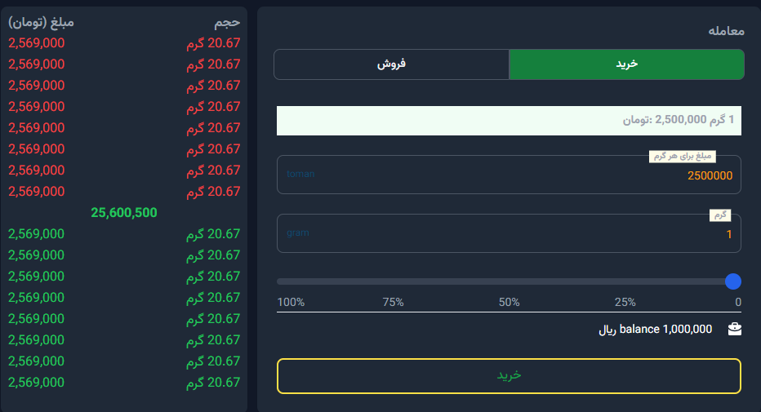The height and width of the screenshot is (412, 761).
Task: Focus the price-per-gram field showing 2500000
Action: (x=509, y=175)
